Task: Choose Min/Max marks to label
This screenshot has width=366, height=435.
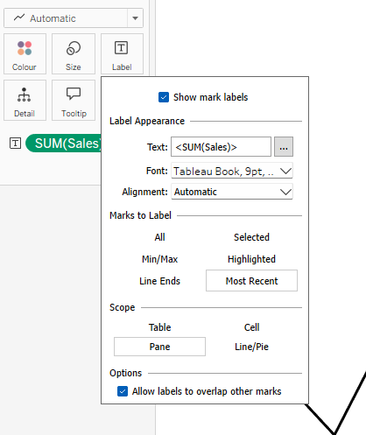Action: pos(159,259)
